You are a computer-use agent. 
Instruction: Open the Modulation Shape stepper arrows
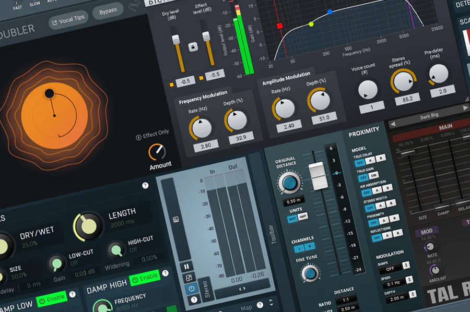tap(406, 265)
